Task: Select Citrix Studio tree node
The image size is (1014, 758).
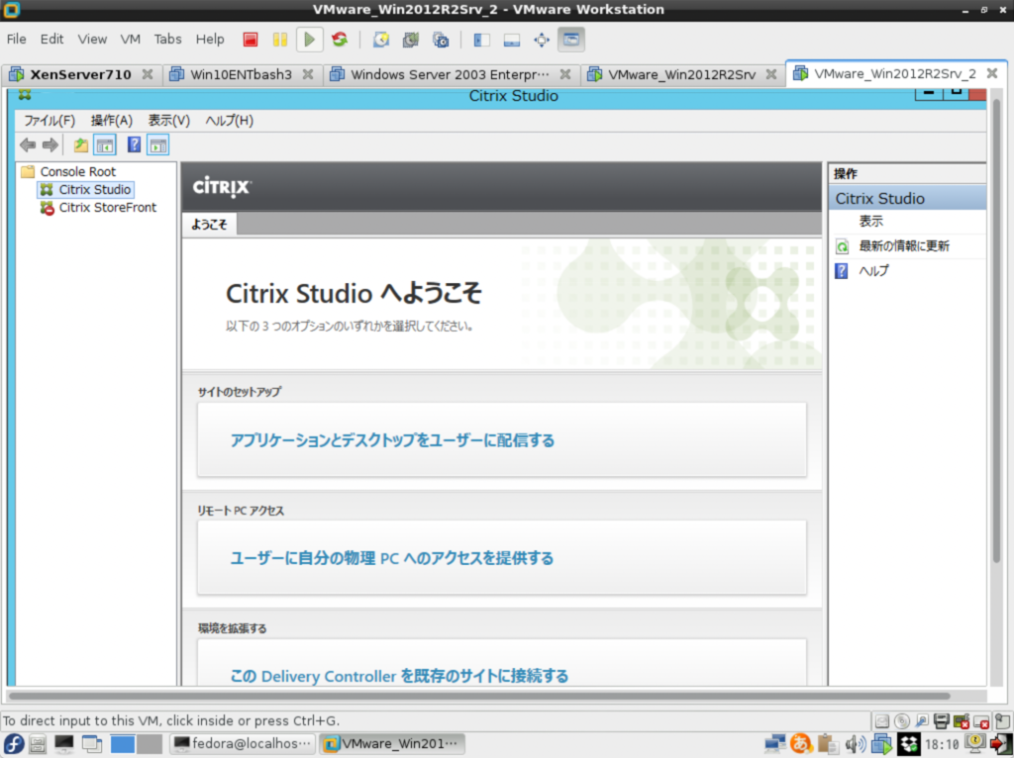Action: pyautogui.click(x=94, y=189)
